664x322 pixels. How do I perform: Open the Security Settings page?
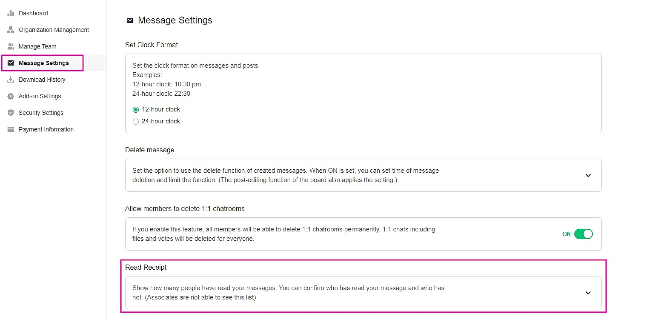click(41, 113)
